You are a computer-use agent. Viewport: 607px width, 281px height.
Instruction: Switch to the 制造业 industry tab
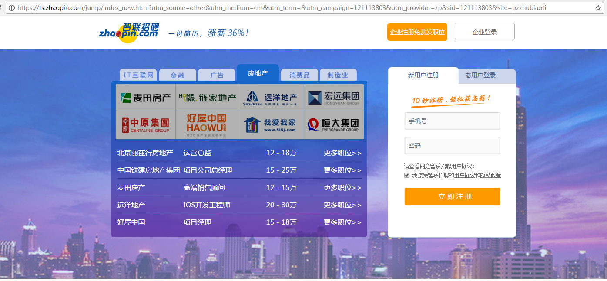tap(338, 75)
